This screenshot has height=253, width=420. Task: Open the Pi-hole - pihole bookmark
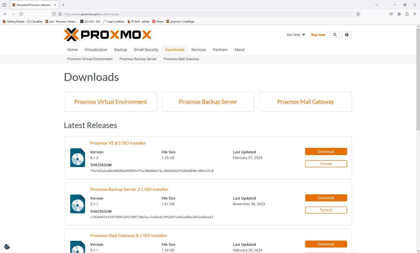coord(138,22)
